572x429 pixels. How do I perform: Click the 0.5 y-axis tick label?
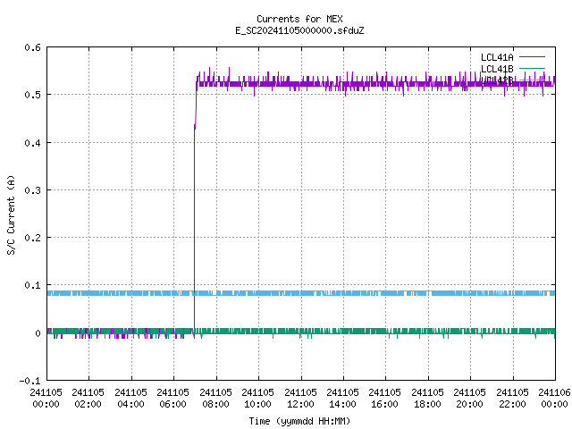tap(32, 95)
